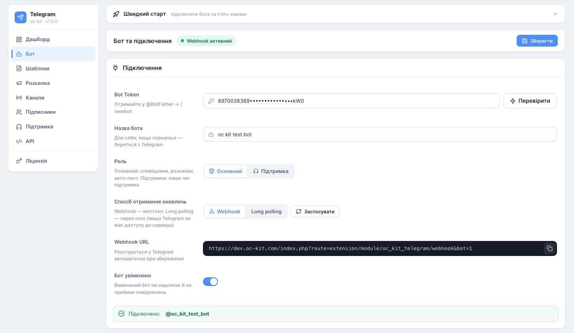The height and width of the screenshot is (333, 574).
Task: Open Канали in the sidebar
Action: (x=53, y=98)
